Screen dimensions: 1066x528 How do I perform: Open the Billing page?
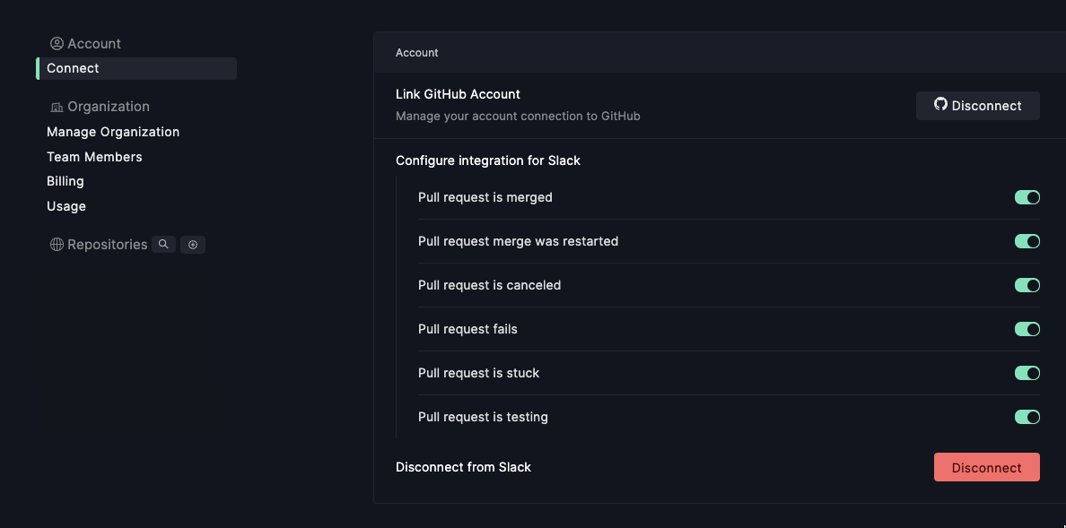[66, 181]
